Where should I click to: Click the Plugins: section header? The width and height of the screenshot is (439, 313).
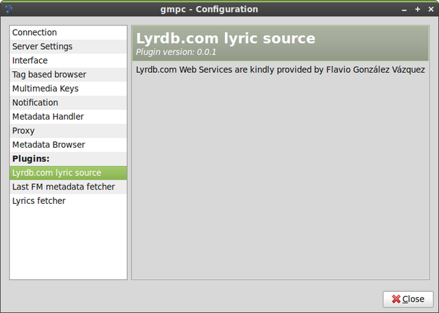point(68,159)
